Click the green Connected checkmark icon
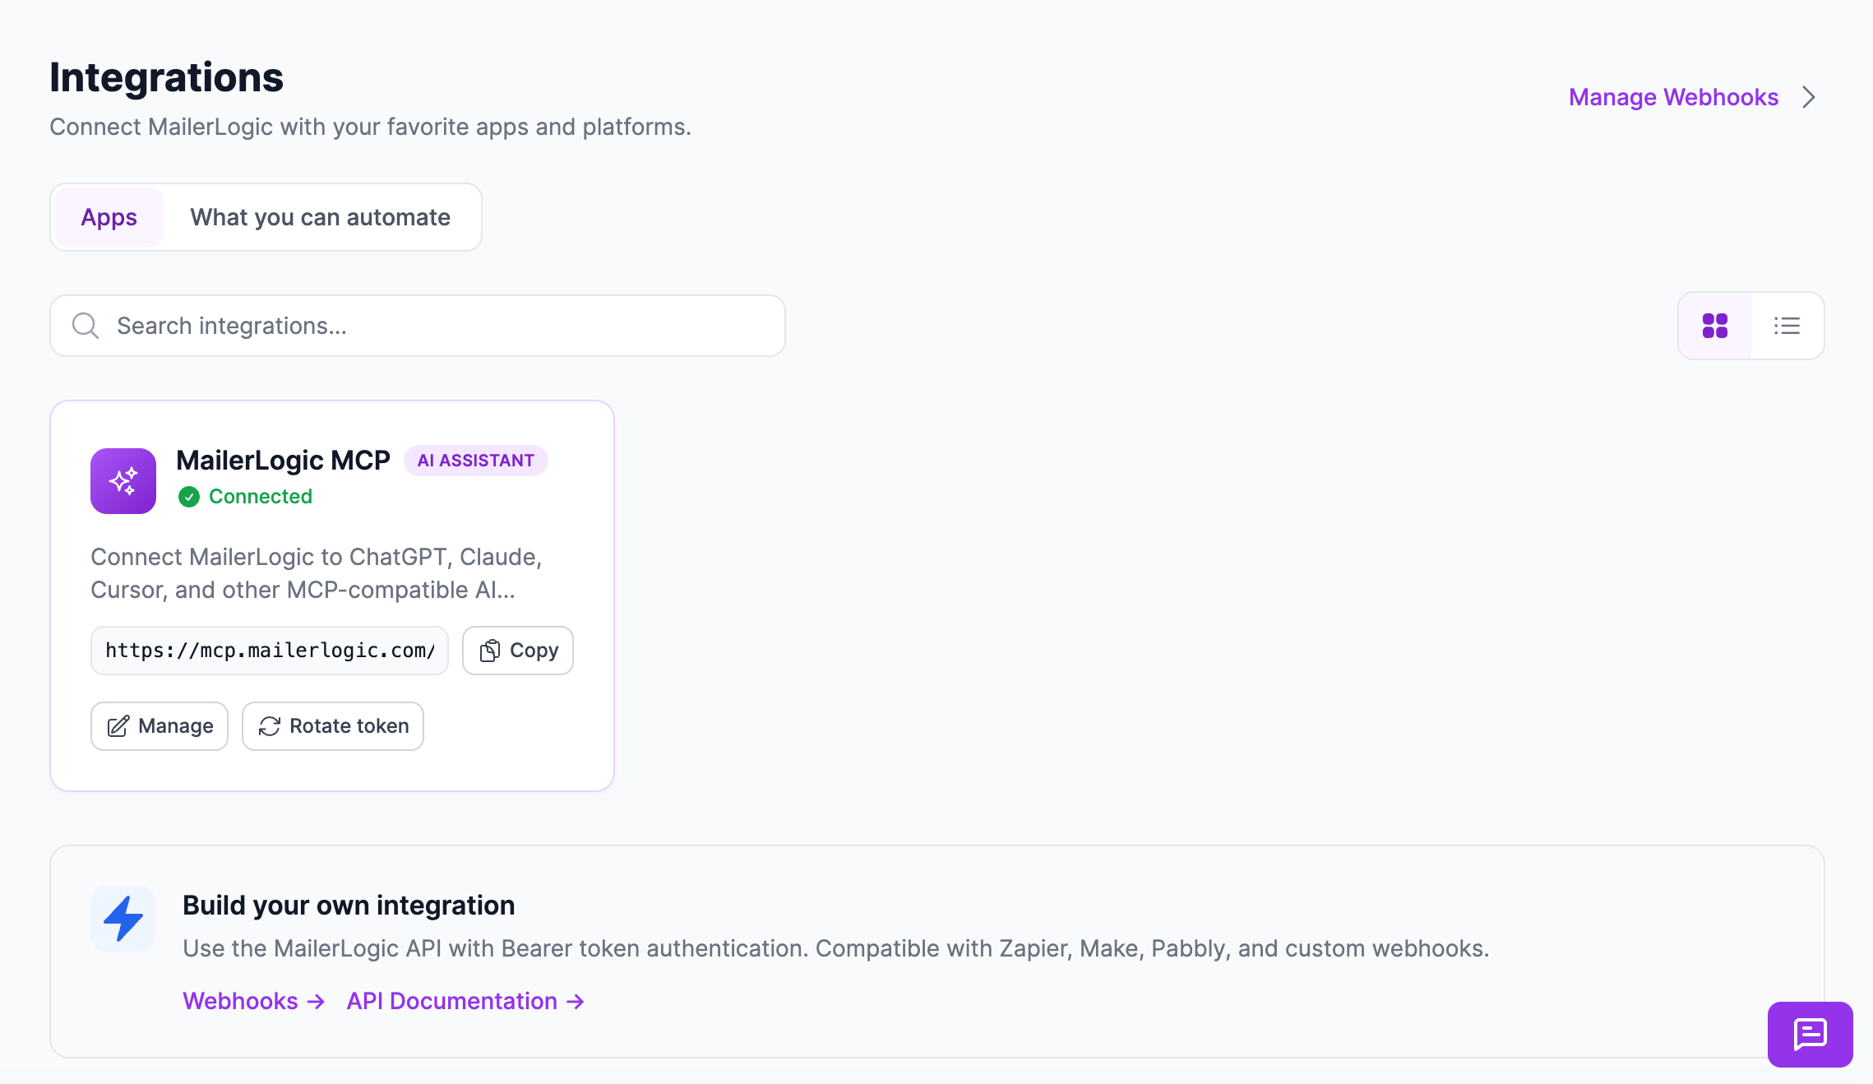This screenshot has height=1084, width=1873. pyautogui.click(x=189, y=497)
